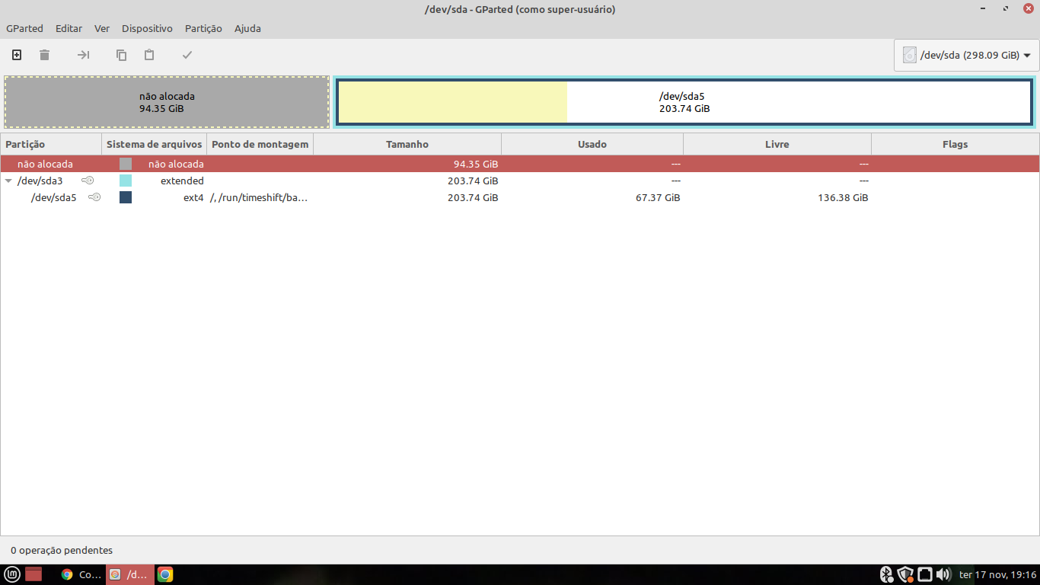1040x585 pixels.
Task: Select the /dev/sda5 partition row
Action: coord(520,197)
